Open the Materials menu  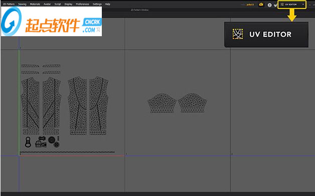click(x=35, y=4)
